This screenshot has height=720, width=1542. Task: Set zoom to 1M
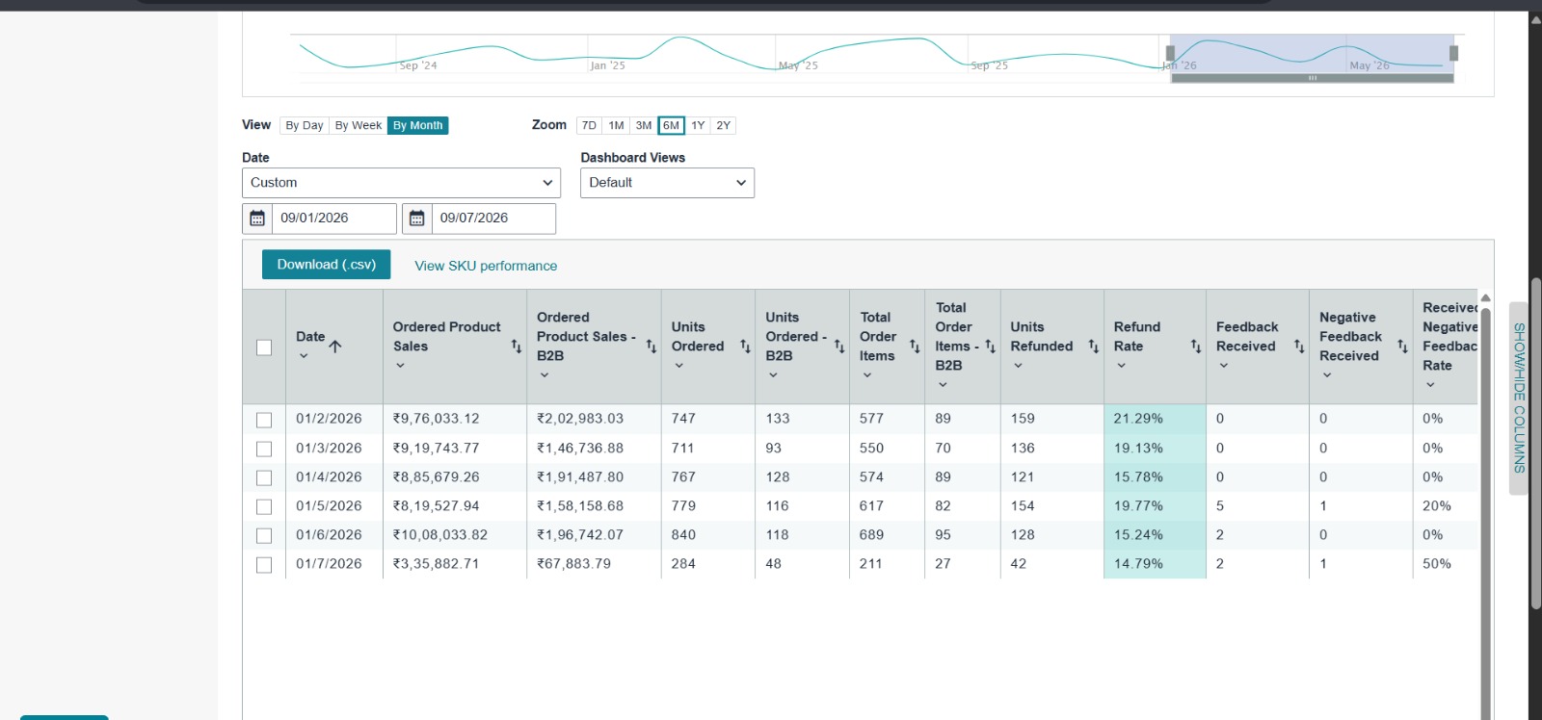(x=617, y=126)
